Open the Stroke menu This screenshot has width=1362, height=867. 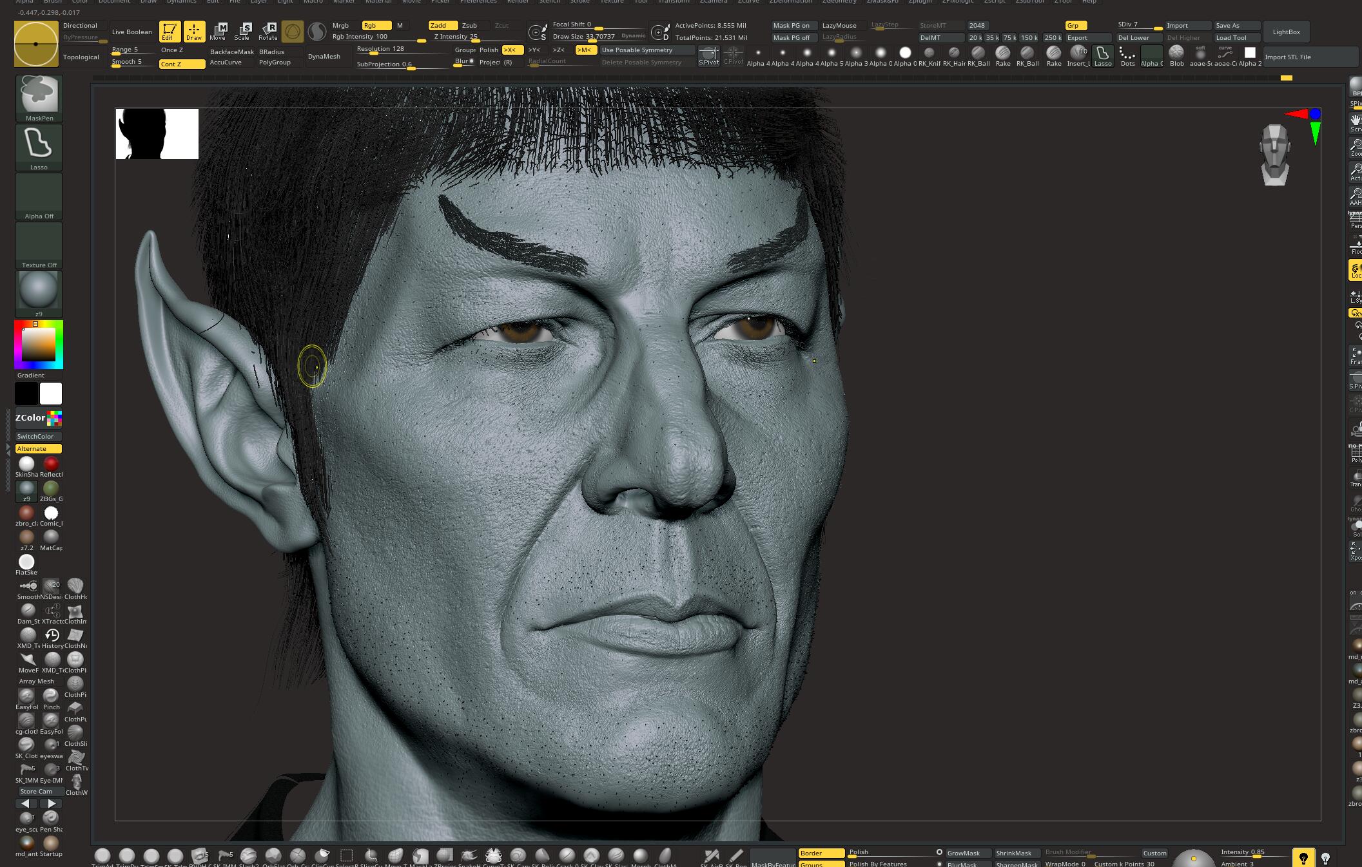(579, 2)
